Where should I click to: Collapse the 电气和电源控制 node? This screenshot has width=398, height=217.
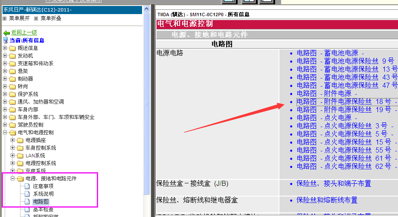5,132
